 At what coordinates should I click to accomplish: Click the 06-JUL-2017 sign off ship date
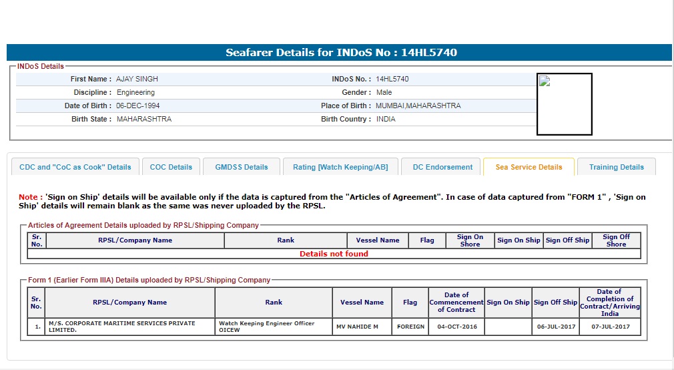coord(555,327)
